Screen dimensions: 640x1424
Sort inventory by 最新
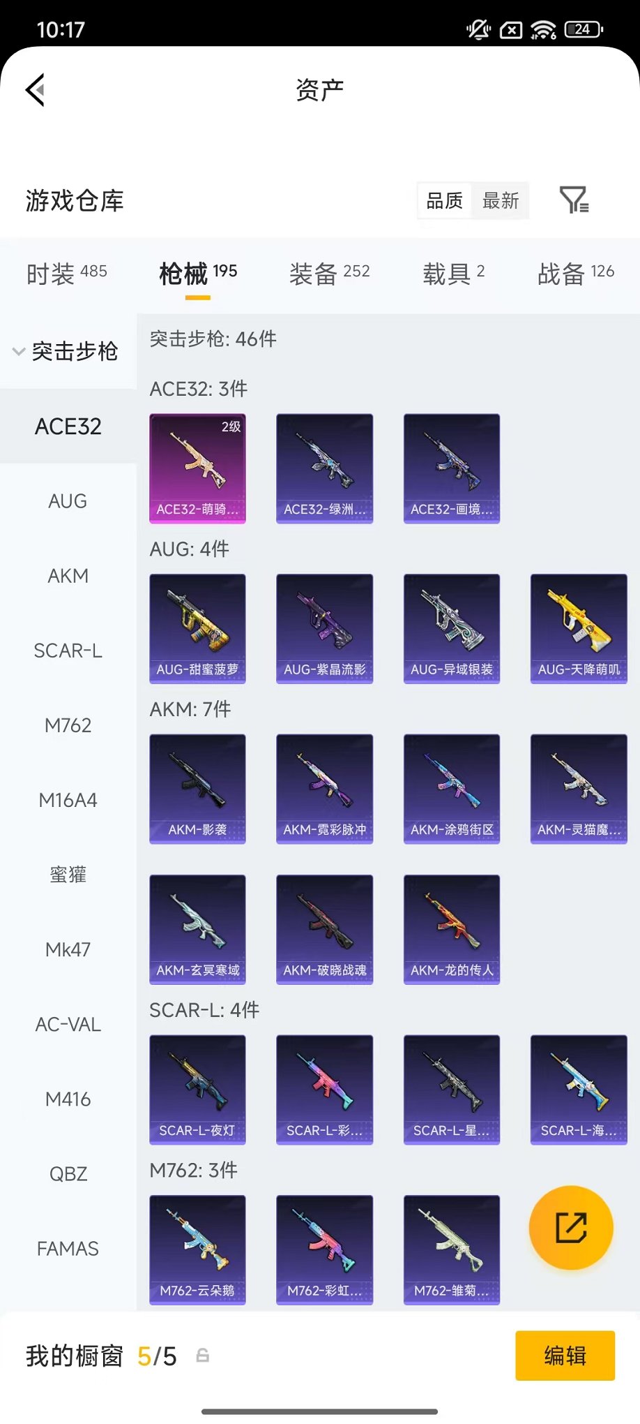pos(501,201)
